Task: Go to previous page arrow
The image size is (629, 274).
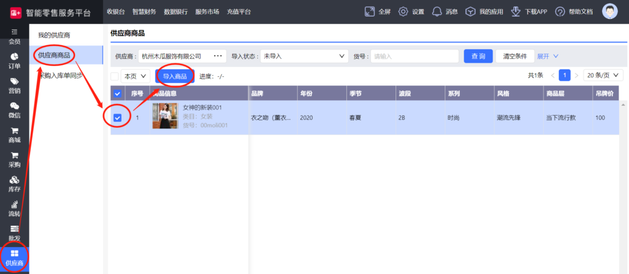Action: point(553,75)
